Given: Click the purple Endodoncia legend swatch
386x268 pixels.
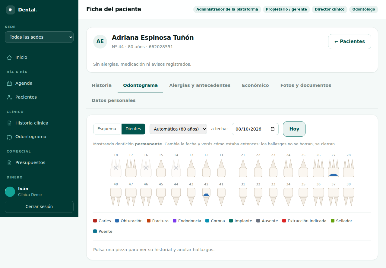Looking at the screenshot, I should pyautogui.click(x=175, y=221).
